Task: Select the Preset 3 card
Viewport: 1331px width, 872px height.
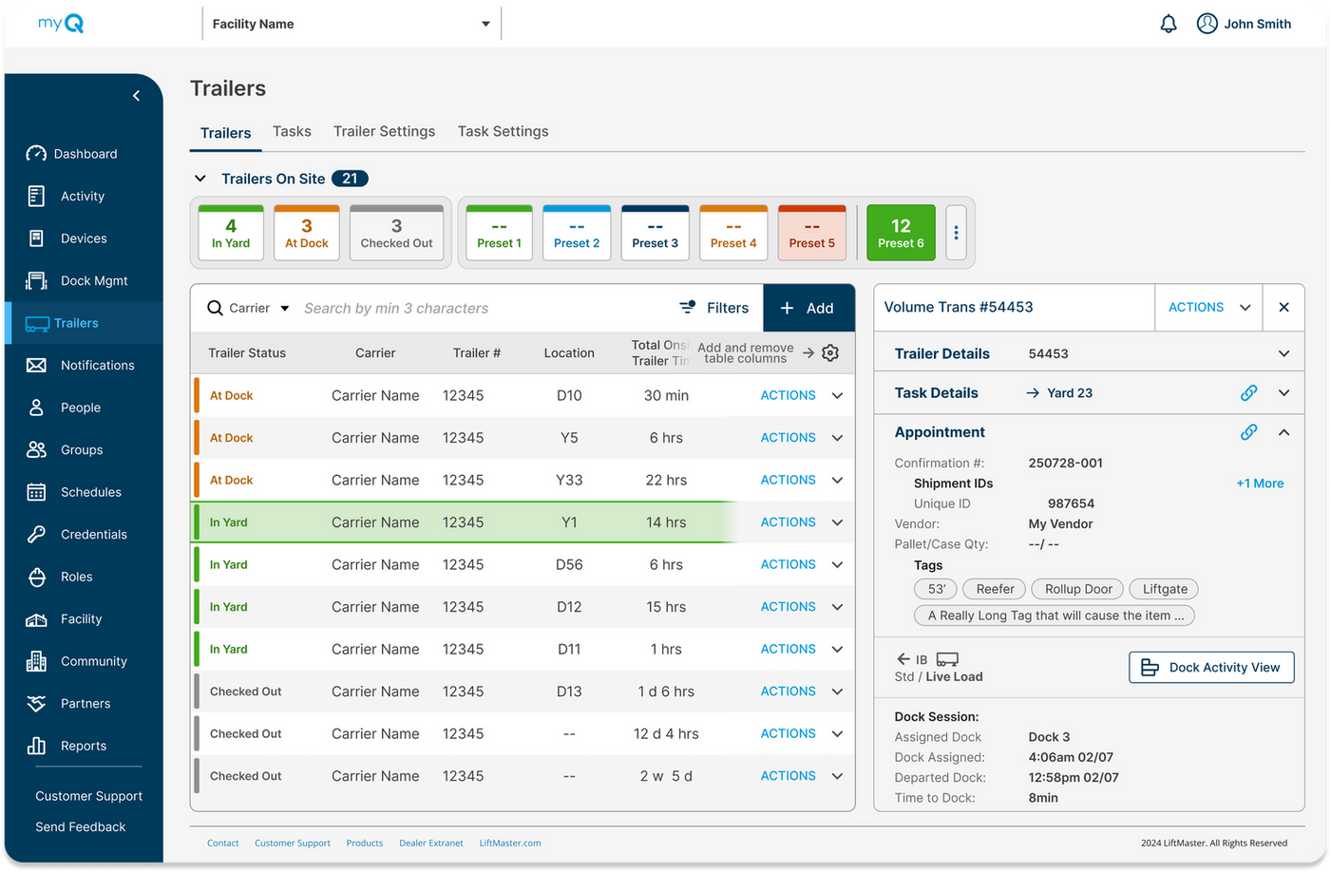Action: pyautogui.click(x=656, y=233)
